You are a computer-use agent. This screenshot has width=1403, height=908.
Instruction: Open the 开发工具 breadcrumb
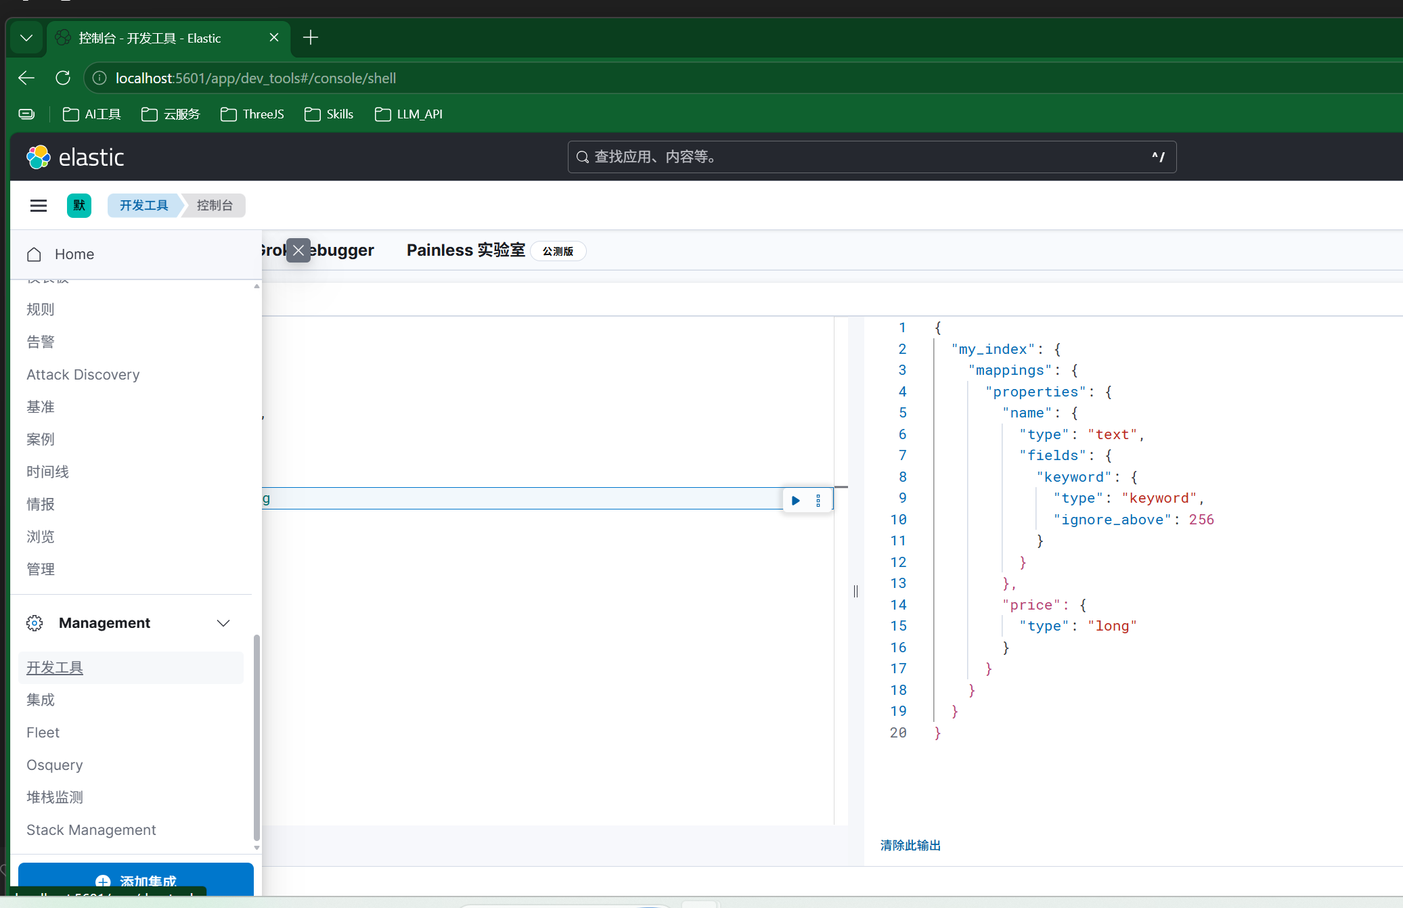pos(143,206)
